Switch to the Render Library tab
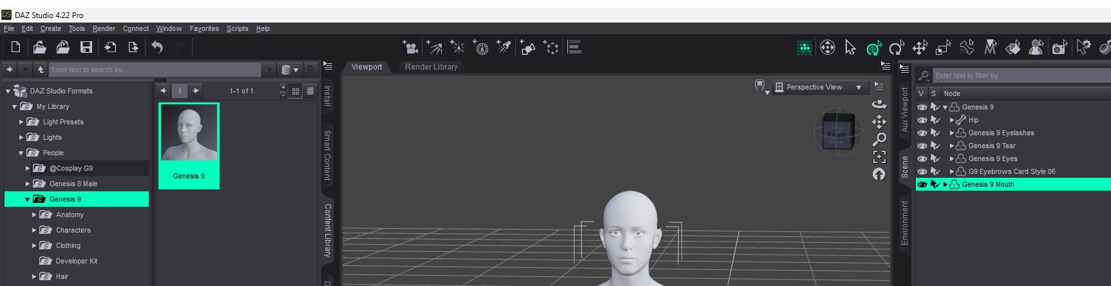 (431, 67)
